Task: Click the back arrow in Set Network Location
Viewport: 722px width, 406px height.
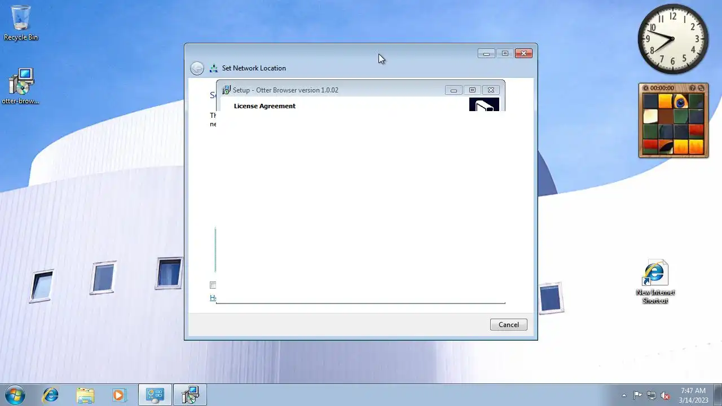Action: tap(197, 68)
